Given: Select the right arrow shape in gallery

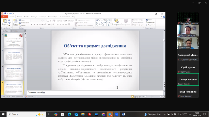Looking at the screenshot, I should [104, 22].
